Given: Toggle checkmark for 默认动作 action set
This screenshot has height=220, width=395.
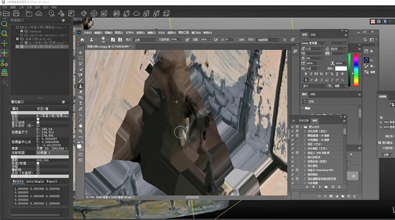Looking at the screenshot, I should 292,127.
